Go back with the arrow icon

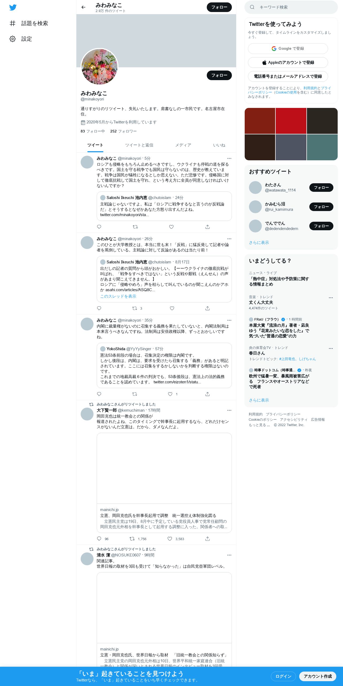(83, 7)
